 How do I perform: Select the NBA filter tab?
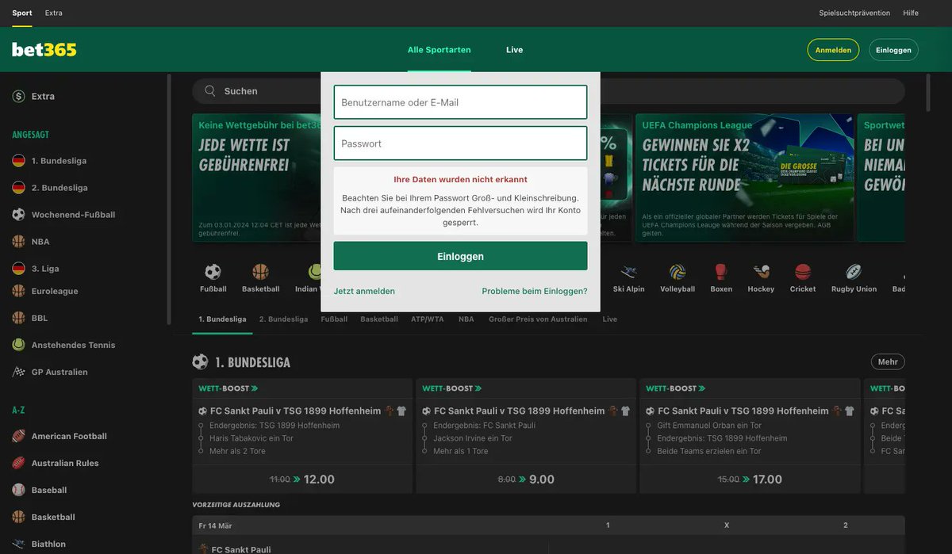(466, 319)
